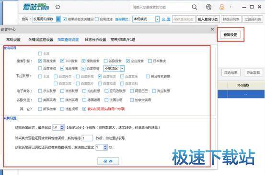Check the 百度移动 checkbox

tap(40, 68)
